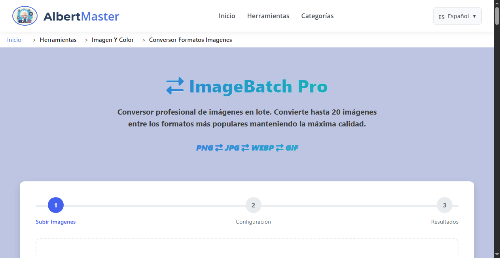Image resolution: width=500 pixels, height=258 pixels.
Task: Click the conversion arrows icon beside ImageBatch Pro
Action: point(174,86)
